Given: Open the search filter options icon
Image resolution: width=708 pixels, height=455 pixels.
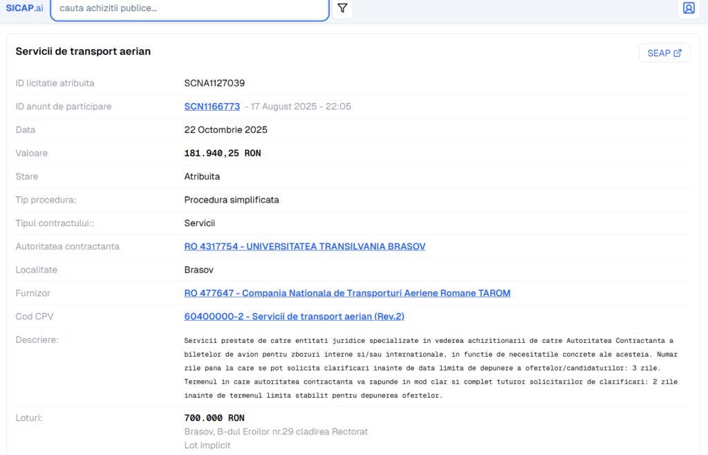Looking at the screenshot, I should (342, 8).
